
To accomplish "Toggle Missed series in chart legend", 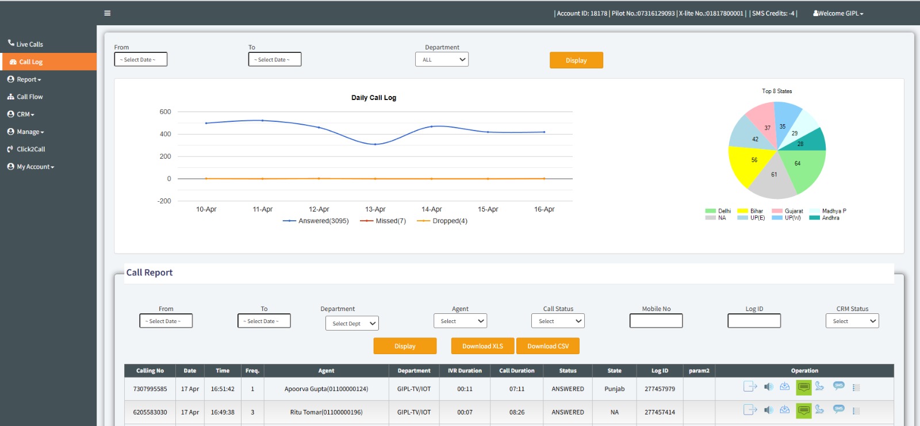I will point(383,221).
